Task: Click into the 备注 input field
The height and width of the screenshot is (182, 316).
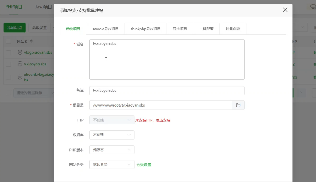Action: click(167, 91)
